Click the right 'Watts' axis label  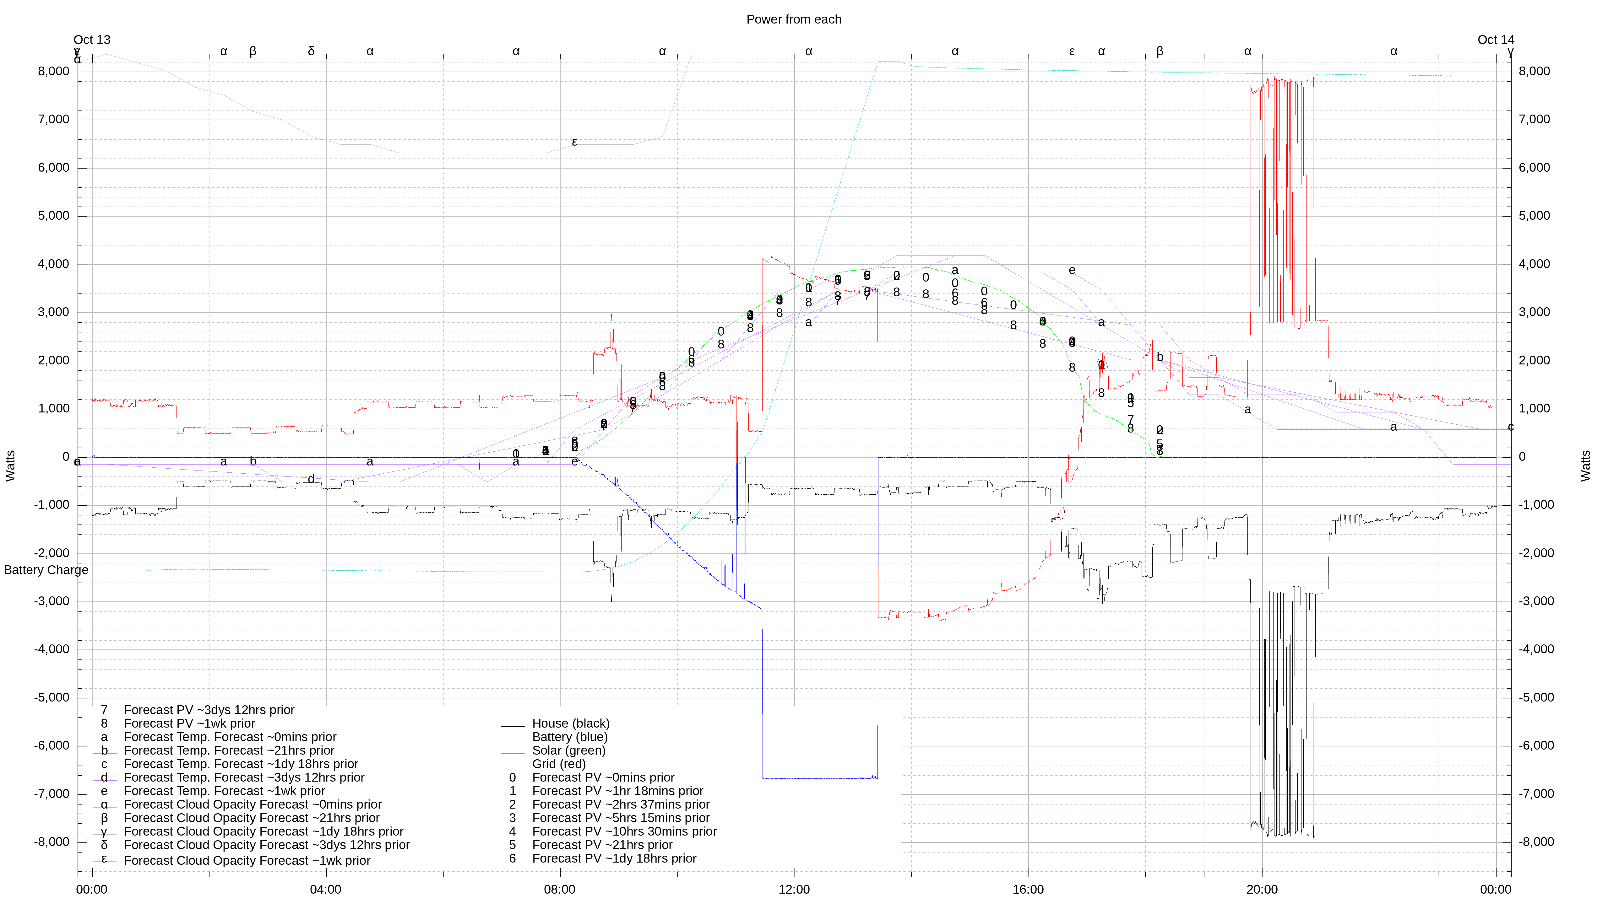[x=1585, y=465]
